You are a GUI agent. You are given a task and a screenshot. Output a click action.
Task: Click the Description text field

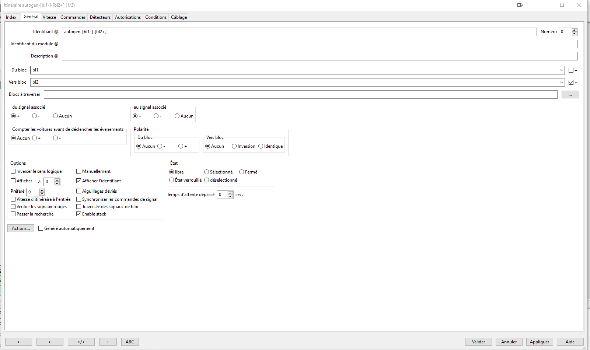click(320, 56)
